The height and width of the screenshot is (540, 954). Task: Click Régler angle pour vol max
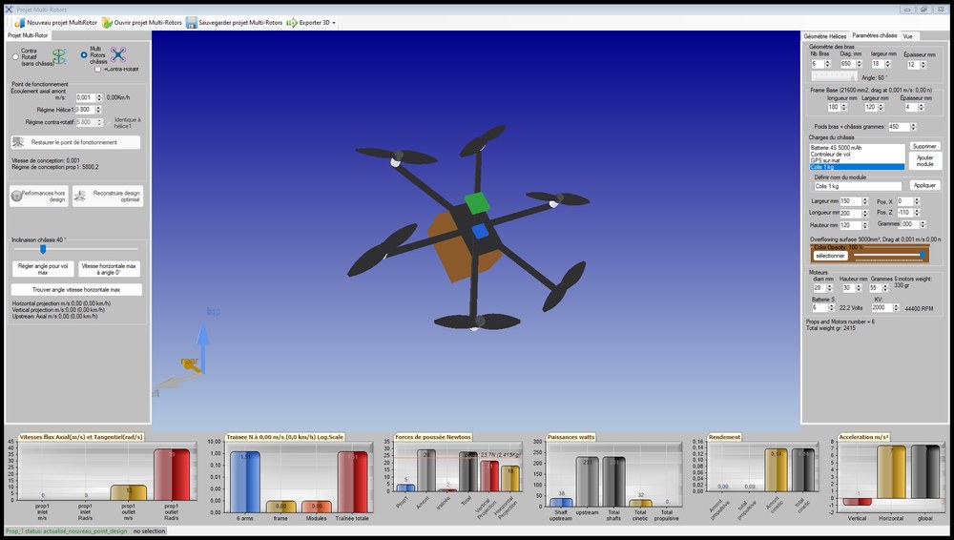43,269
